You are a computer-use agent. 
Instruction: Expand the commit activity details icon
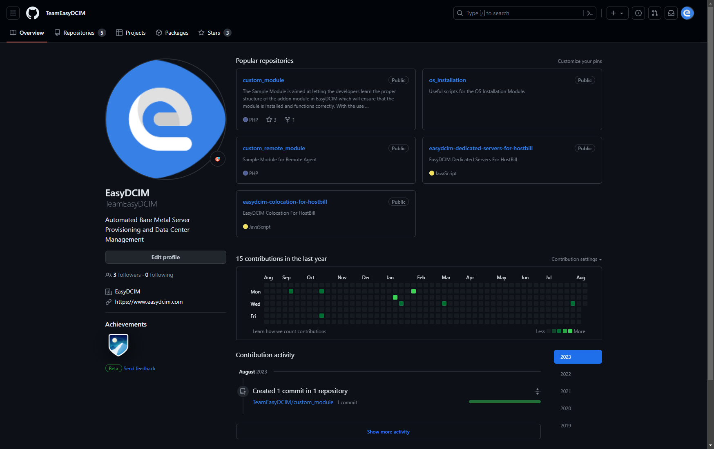click(x=538, y=391)
